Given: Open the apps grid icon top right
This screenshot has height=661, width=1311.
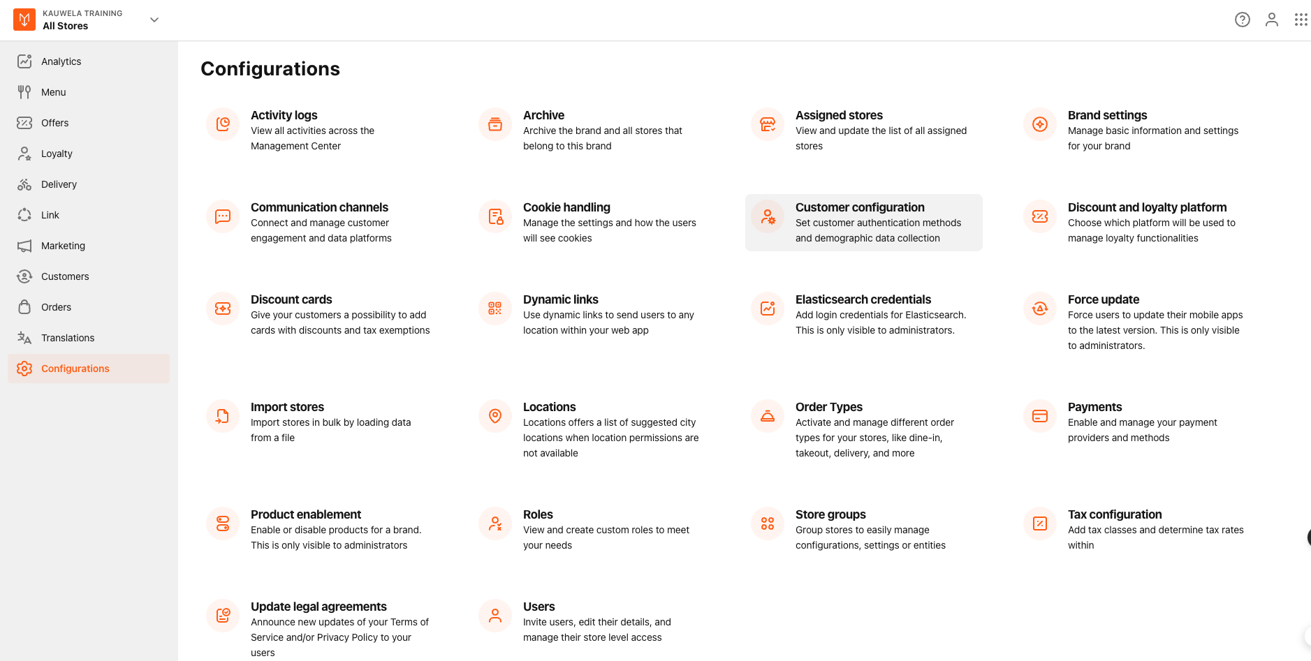Looking at the screenshot, I should coord(1301,20).
